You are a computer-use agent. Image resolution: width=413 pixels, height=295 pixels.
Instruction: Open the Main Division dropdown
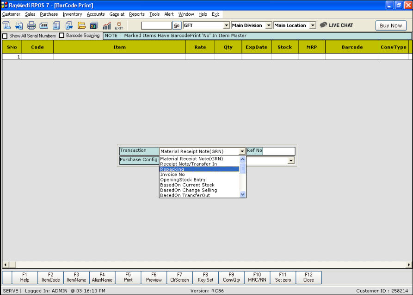(x=268, y=25)
